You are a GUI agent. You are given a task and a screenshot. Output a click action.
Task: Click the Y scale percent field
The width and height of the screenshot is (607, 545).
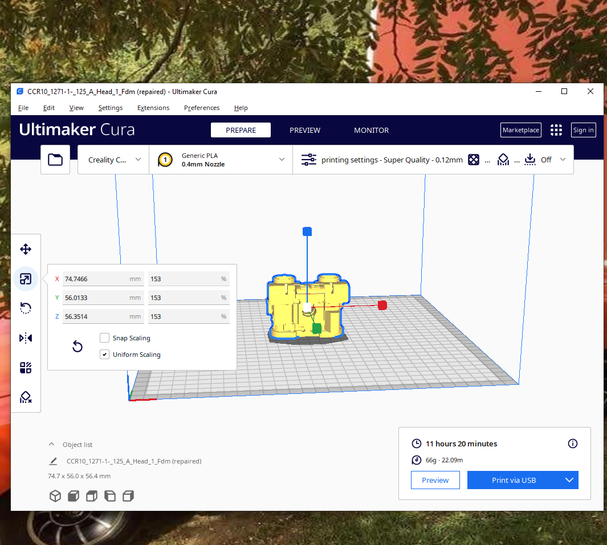[189, 298]
